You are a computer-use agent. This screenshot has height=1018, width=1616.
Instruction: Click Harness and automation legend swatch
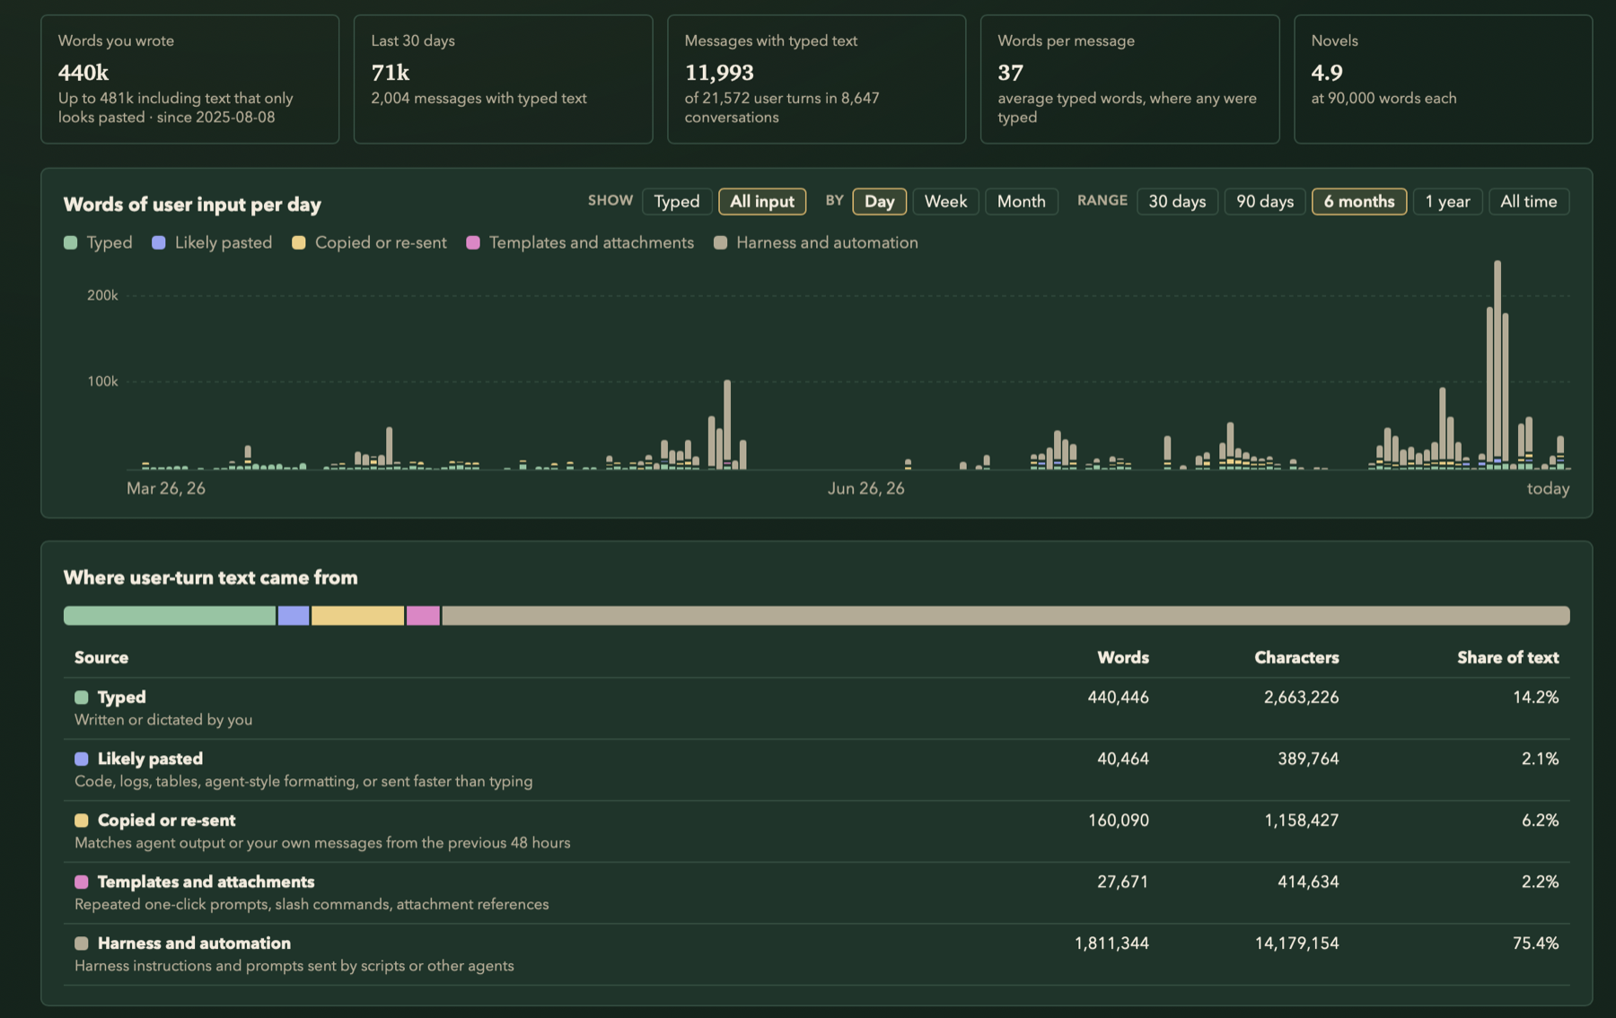coord(720,242)
